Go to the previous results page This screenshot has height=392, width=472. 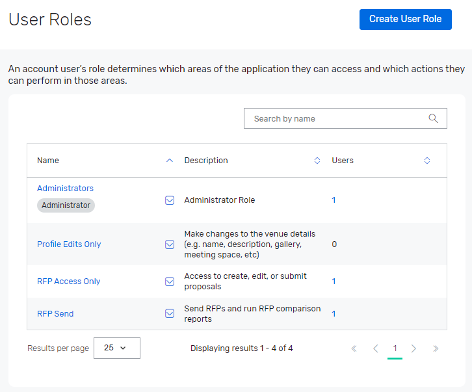point(375,348)
